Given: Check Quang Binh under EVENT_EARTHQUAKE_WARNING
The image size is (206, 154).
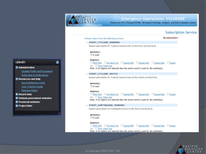Looking at the screenshot, I should pos(122,126).
